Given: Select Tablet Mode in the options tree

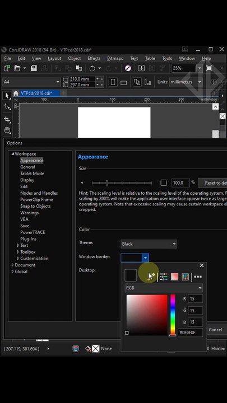Looking at the screenshot, I should [x=32, y=174].
